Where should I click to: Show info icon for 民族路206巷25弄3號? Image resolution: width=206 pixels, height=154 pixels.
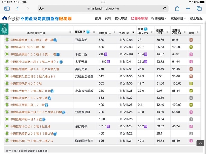tap(55, 134)
